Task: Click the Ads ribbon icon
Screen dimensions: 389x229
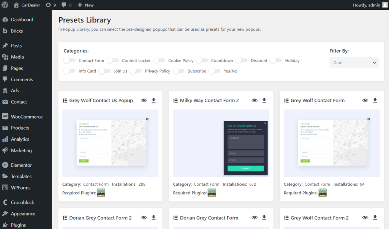Action: pos(5,90)
